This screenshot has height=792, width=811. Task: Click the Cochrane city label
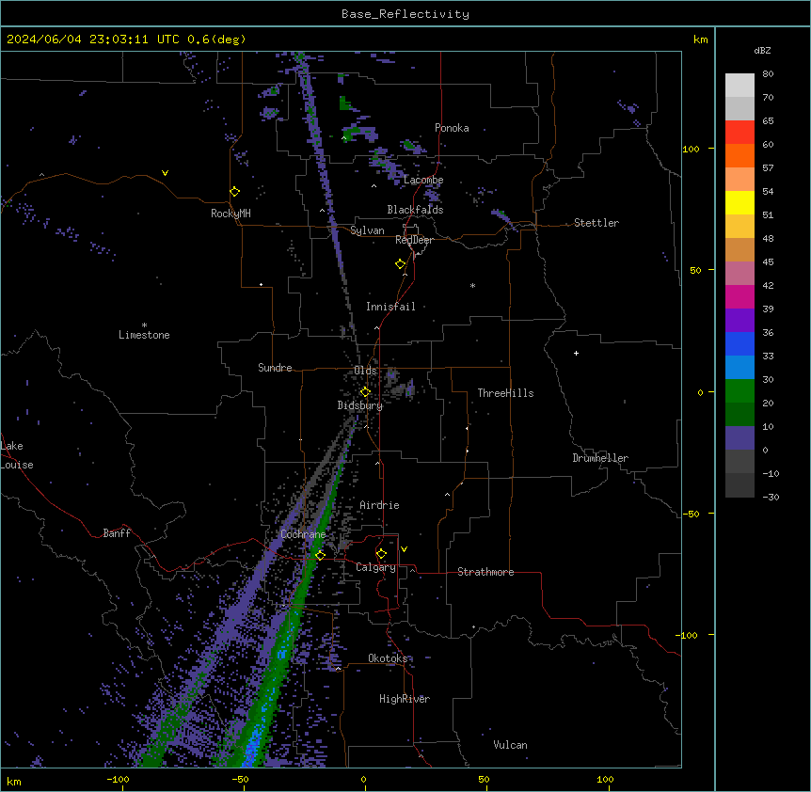[303, 534]
